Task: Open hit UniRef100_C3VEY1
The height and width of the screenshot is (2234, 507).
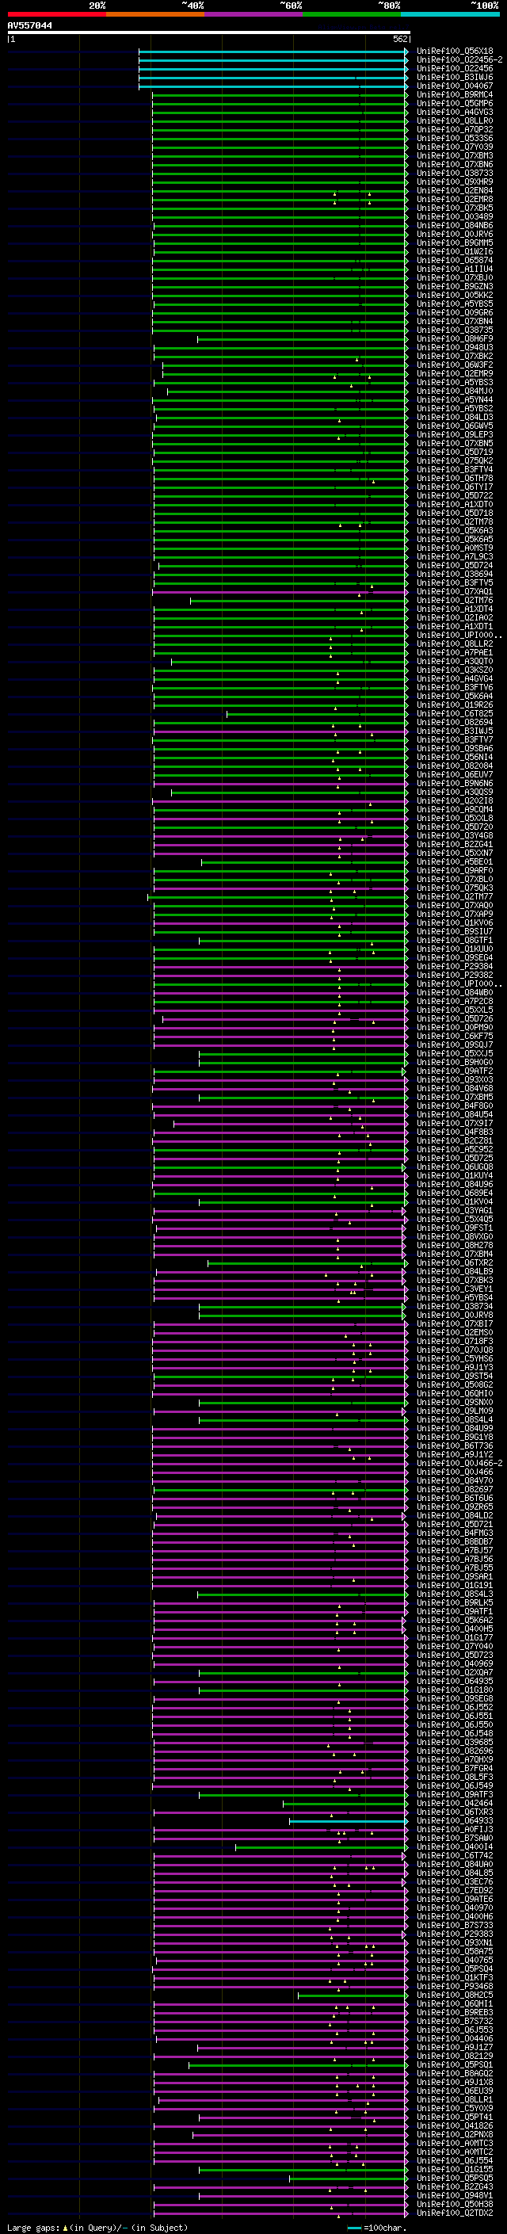Action: click(455, 1289)
